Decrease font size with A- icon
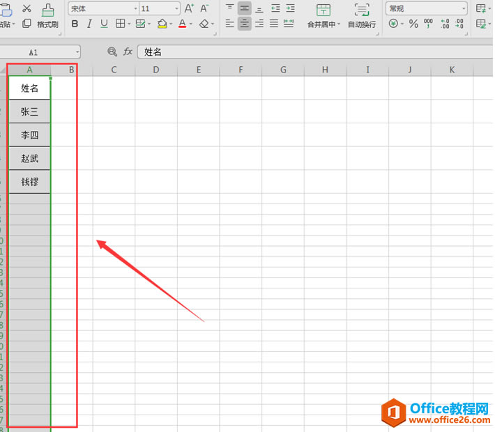Screen dimensions: 495x432 tap(204, 8)
